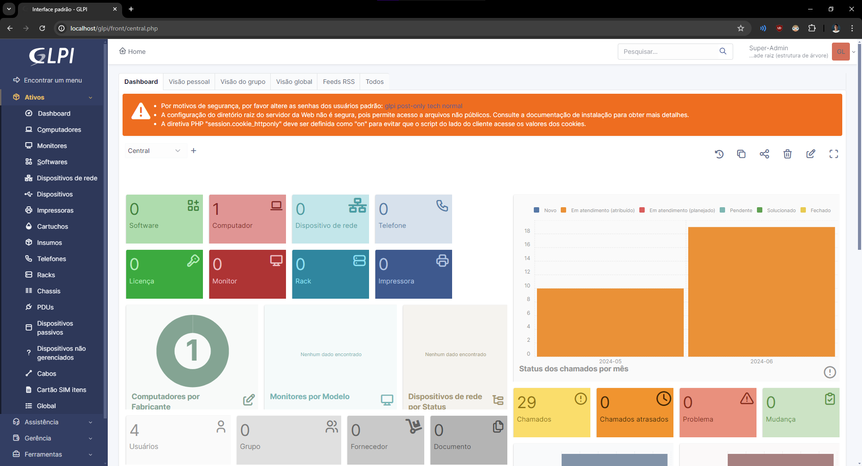862x466 pixels.
Task: Open the Central dashboard dropdown
Action: tap(154, 151)
